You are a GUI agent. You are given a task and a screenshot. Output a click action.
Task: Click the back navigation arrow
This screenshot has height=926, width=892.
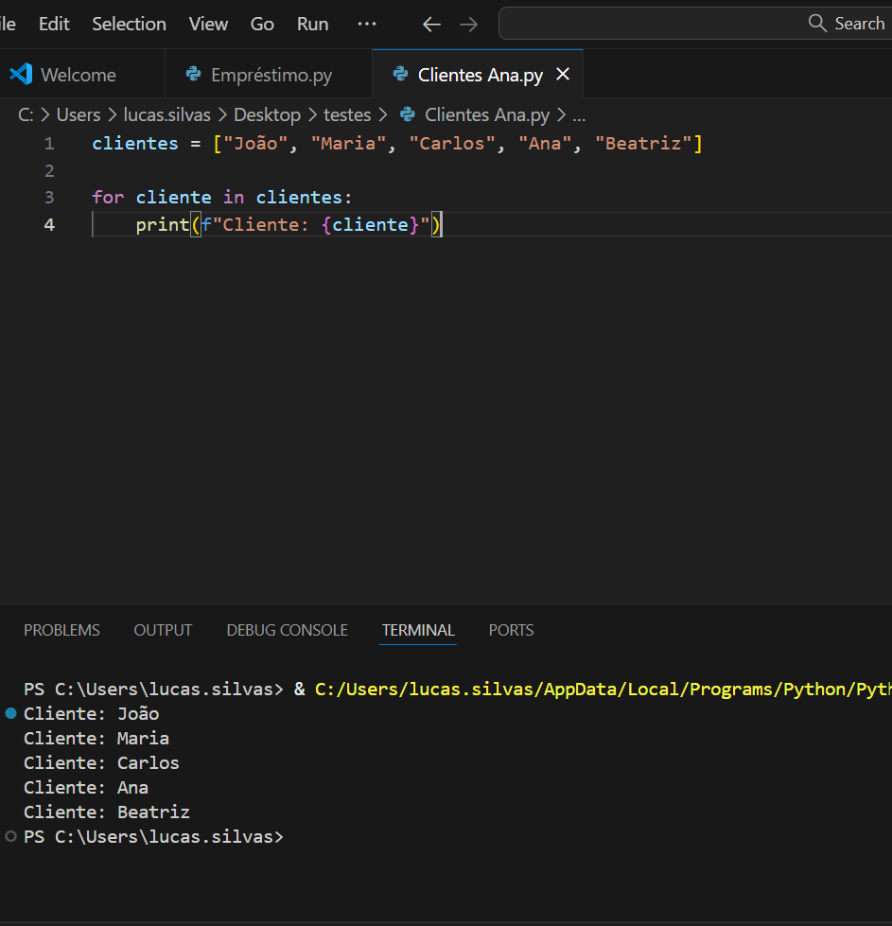click(x=431, y=25)
